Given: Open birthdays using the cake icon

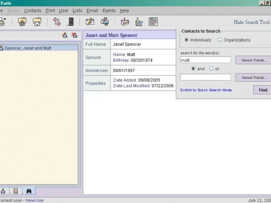Looking at the screenshot, I should [125, 22].
